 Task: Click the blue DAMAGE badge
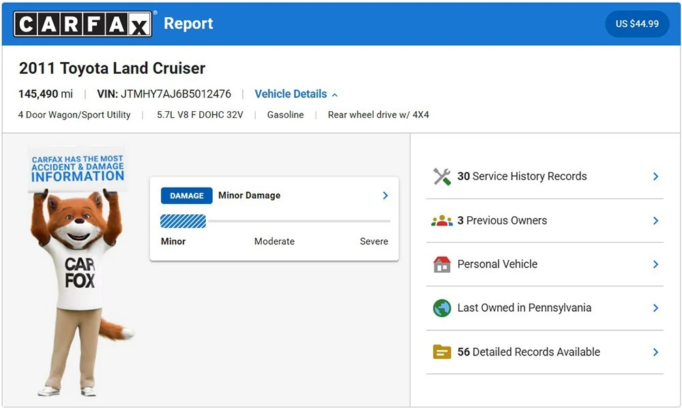(x=187, y=196)
